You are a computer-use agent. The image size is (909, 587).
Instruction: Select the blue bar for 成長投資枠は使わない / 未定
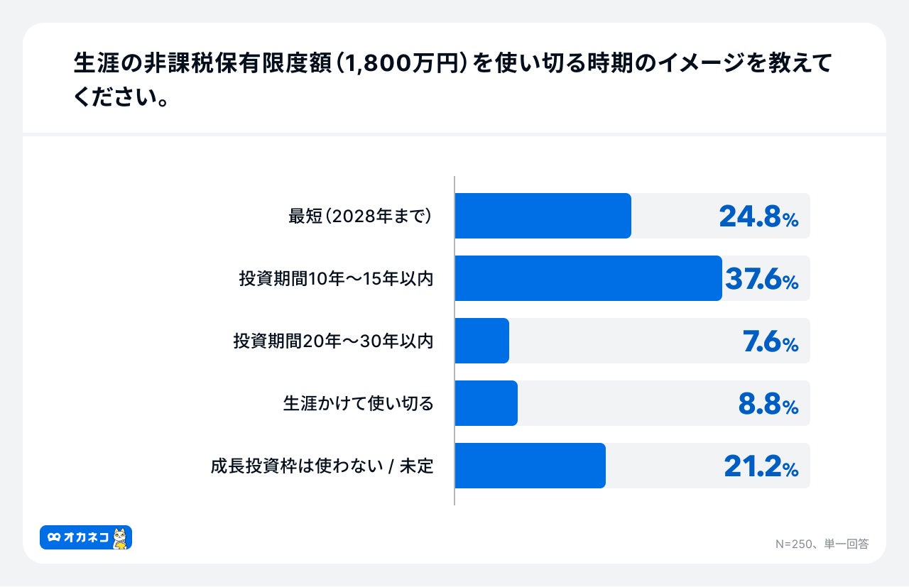(x=530, y=466)
